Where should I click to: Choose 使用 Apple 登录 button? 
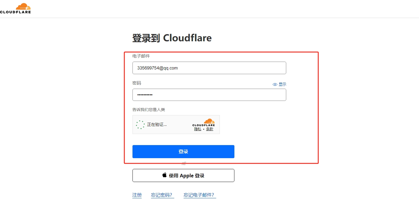pos(183,176)
